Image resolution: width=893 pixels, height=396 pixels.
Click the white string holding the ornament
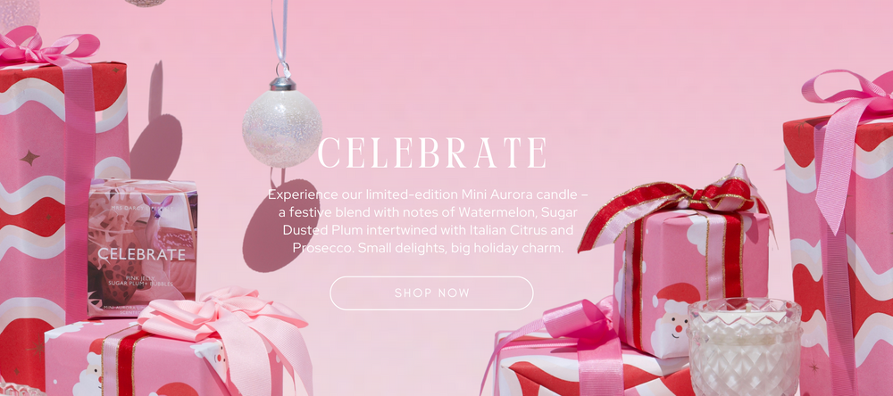279,32
